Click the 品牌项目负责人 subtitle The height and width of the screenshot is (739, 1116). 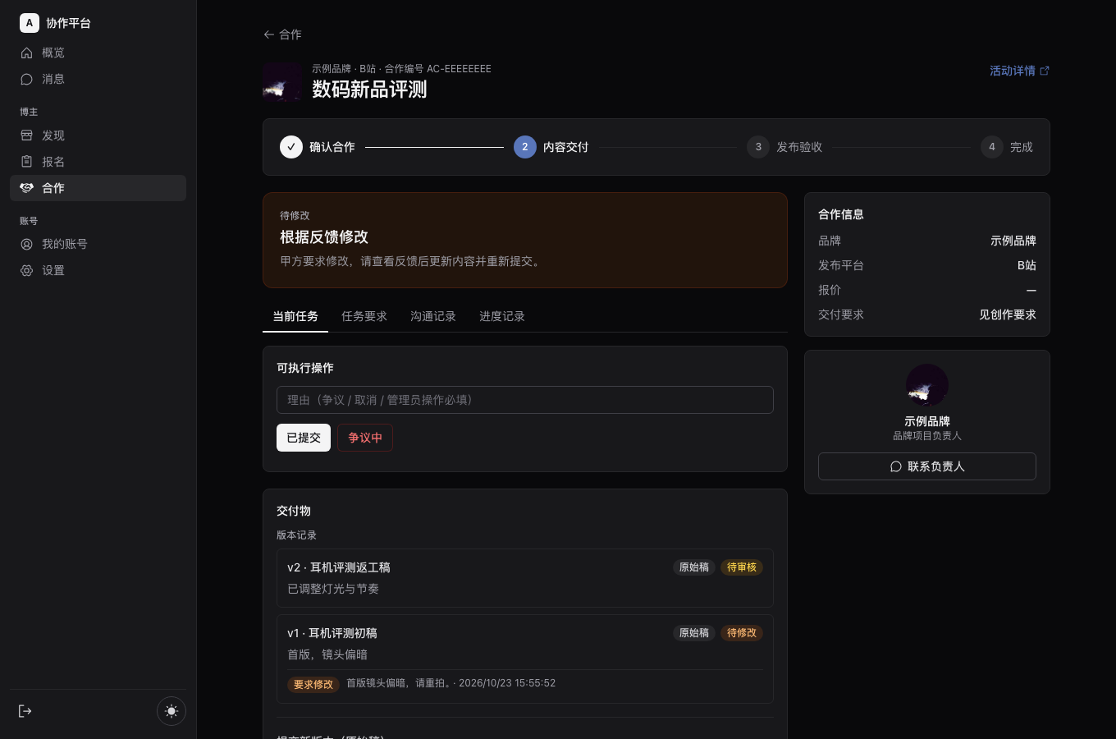[927, 436]
